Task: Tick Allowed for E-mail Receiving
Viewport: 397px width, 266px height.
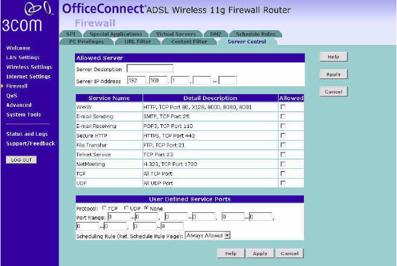Action: [283, 126]
